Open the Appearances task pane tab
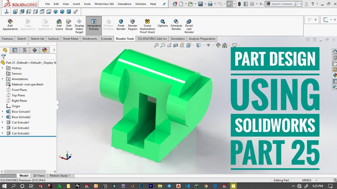337x189 pixels. [x=335, y=75]
